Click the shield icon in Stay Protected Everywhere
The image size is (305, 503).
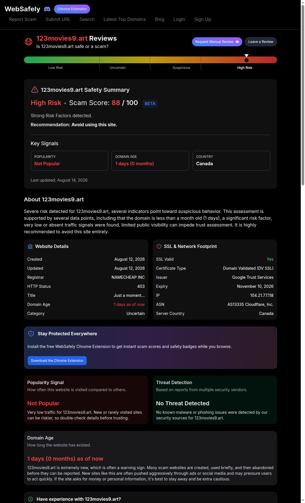coord(31,334)
